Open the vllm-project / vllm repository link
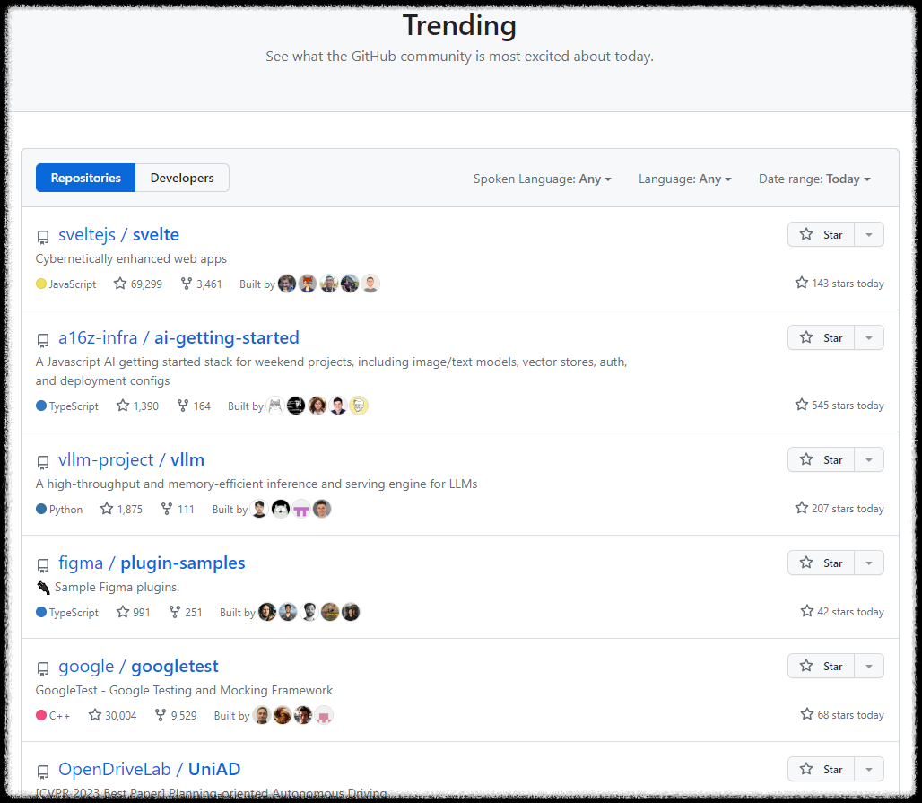922x803 pixels. coord(131,459)
